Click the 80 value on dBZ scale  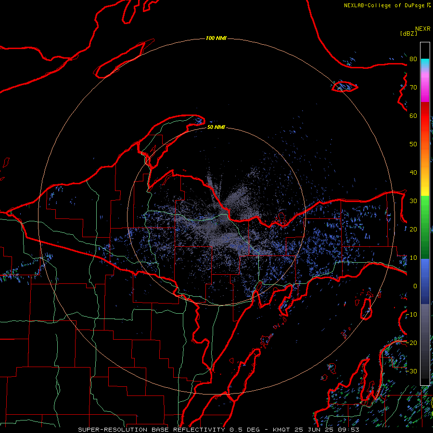pyautogui.click(x=413, y=59)
